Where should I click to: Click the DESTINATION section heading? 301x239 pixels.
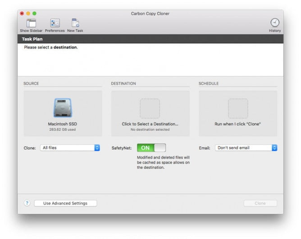pos(123,83)
